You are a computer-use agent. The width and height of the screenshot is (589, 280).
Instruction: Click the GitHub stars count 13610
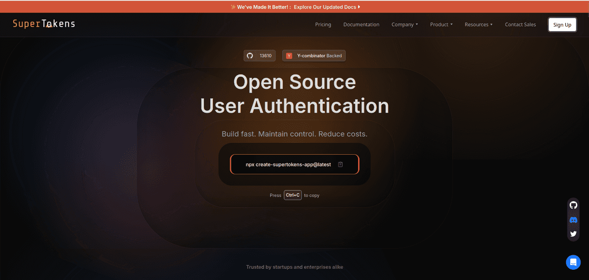point(266,55)
